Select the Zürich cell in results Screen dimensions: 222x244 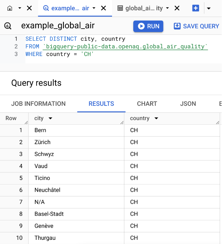[42, 142]
